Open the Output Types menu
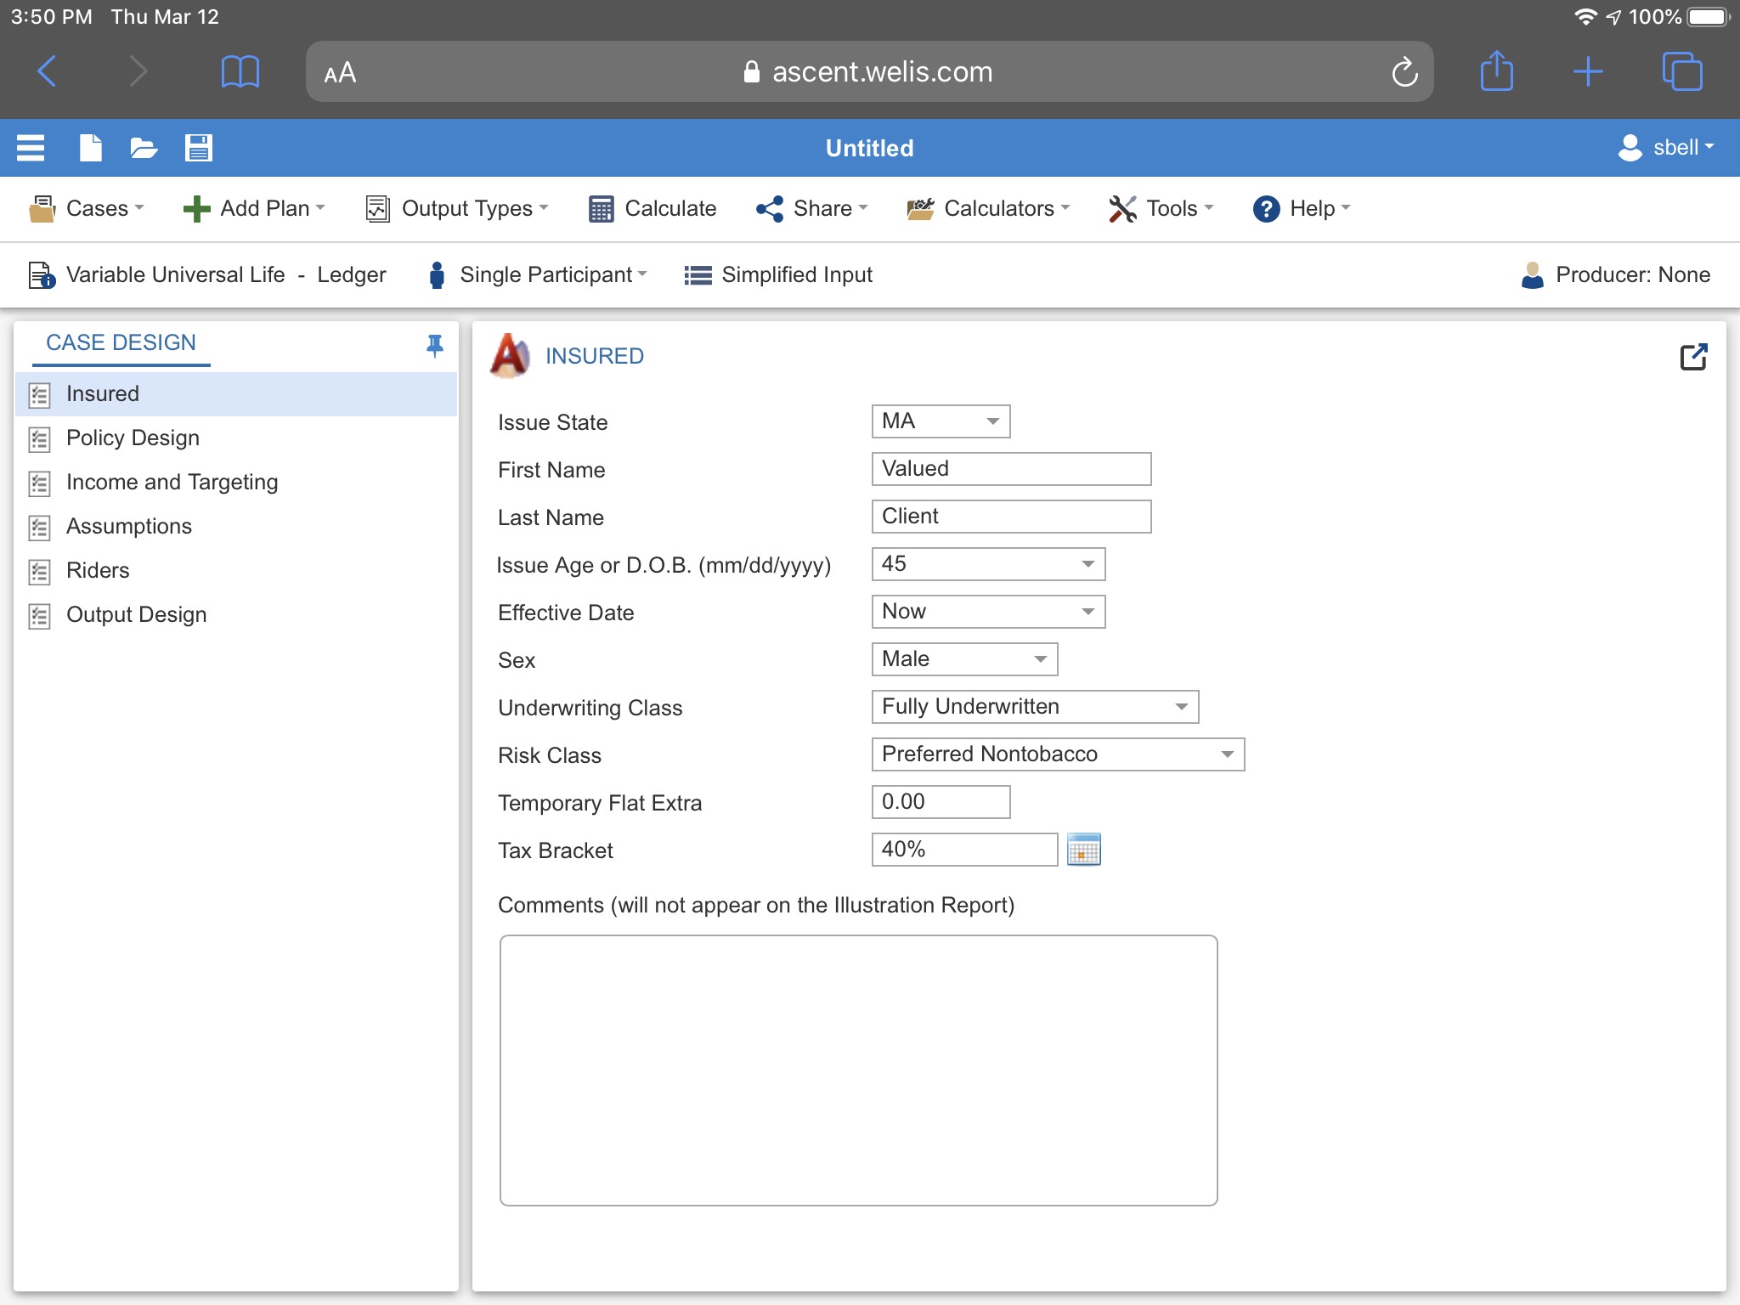This screenshot has width=1740, height=1305. click(x=457, y=209)
